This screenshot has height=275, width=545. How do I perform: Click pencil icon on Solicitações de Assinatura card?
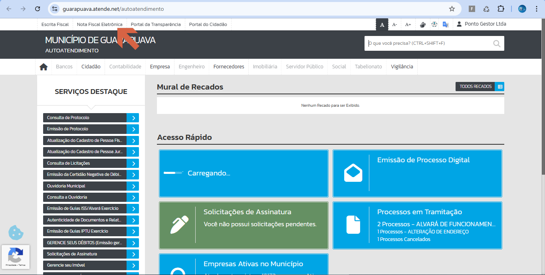(179, 225)
